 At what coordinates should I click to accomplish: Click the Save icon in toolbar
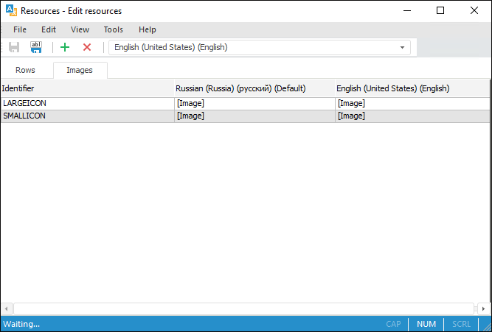pyautogui.click(x=14, y=47)
